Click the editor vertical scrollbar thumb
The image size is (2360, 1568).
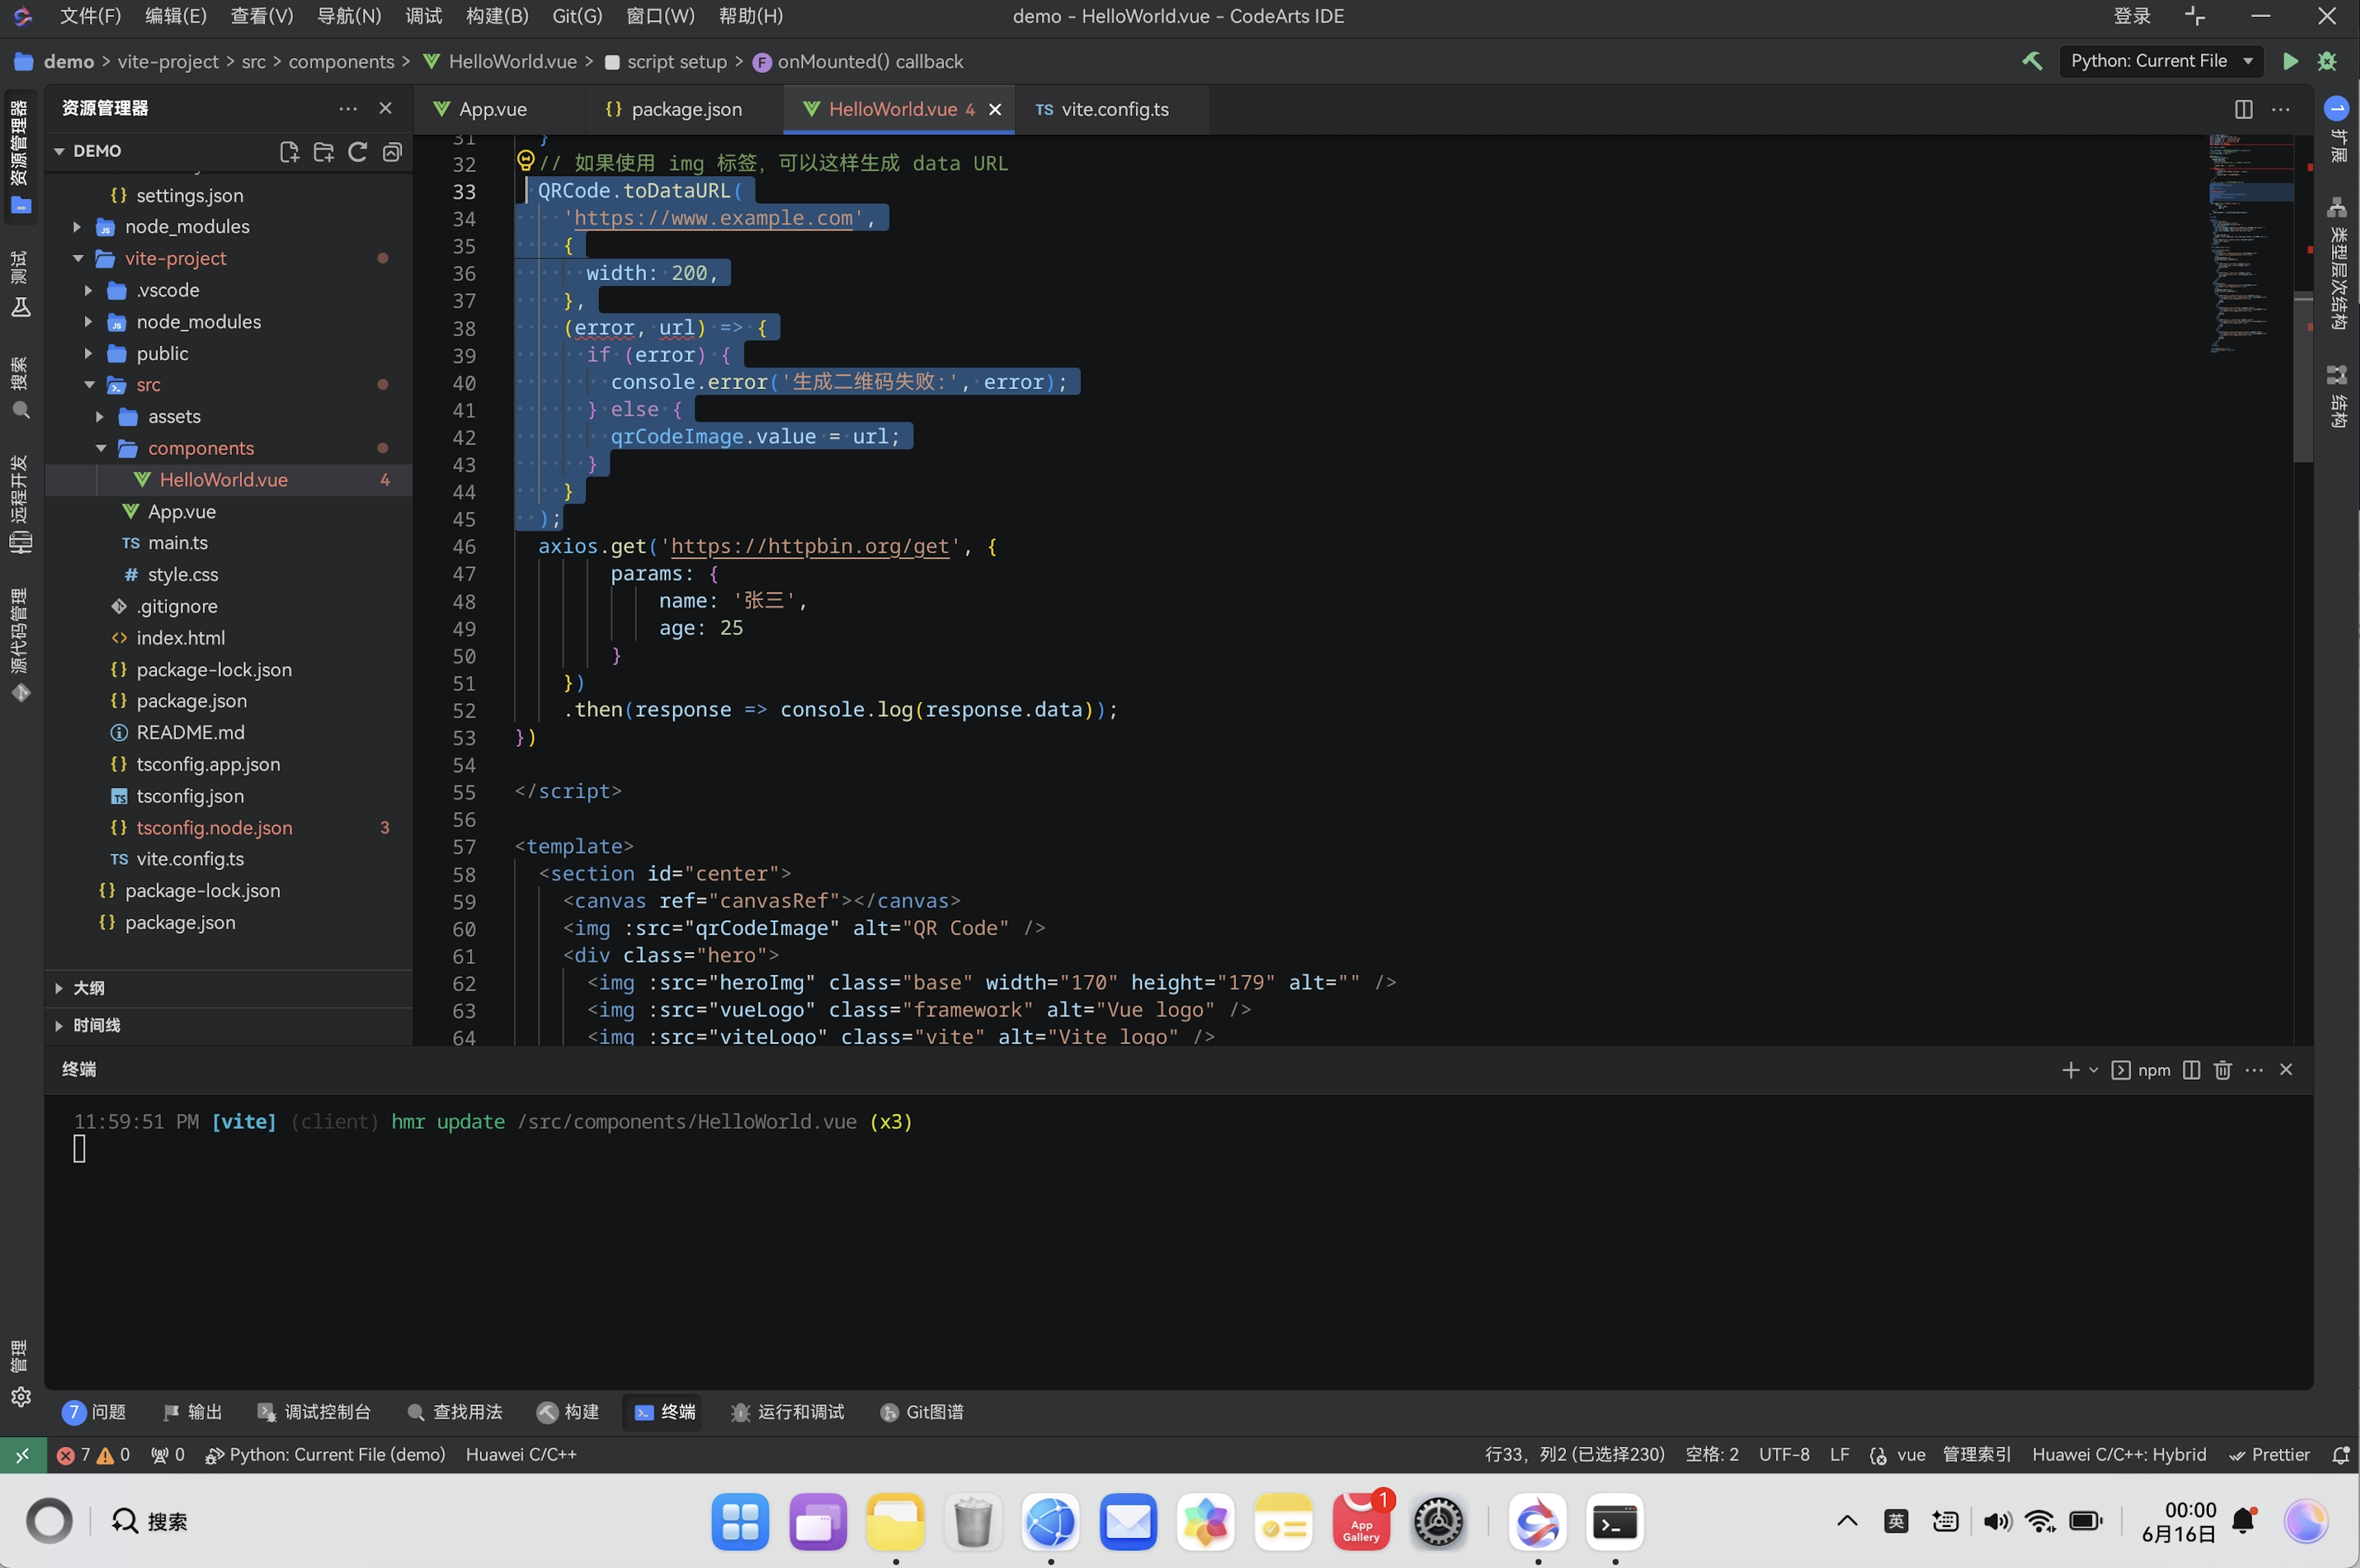click(x=2302, y=378)
